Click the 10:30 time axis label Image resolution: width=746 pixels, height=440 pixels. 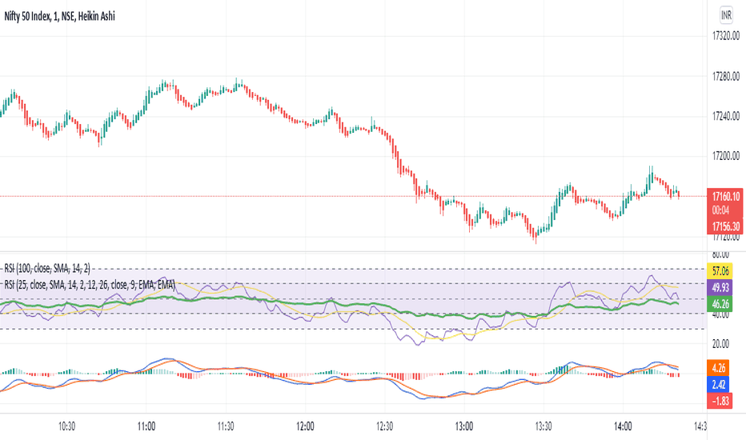(x=66, y=426)
